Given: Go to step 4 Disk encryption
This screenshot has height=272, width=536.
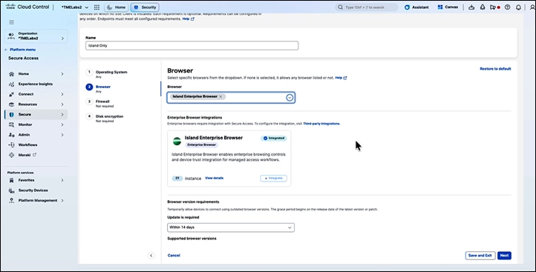Looking at the screenshot, I should click(x=105, y=118).
